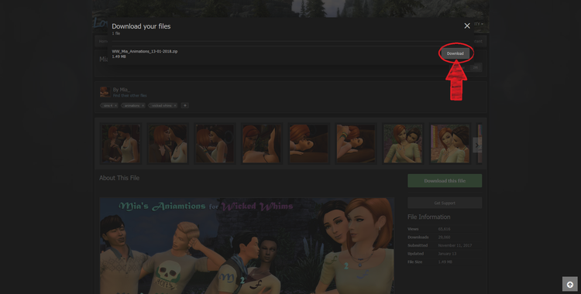Select the animations tag
The height and width of the screenshot is (294, 581).
(132, 105)
